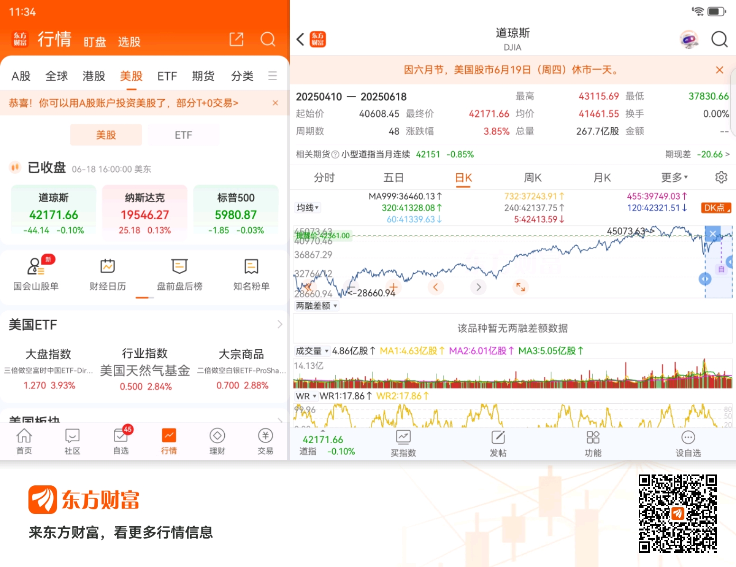Viewport: 736px width, 567px height.
Task: Select 五日 chart tab
Action: [x=394, y=177]
